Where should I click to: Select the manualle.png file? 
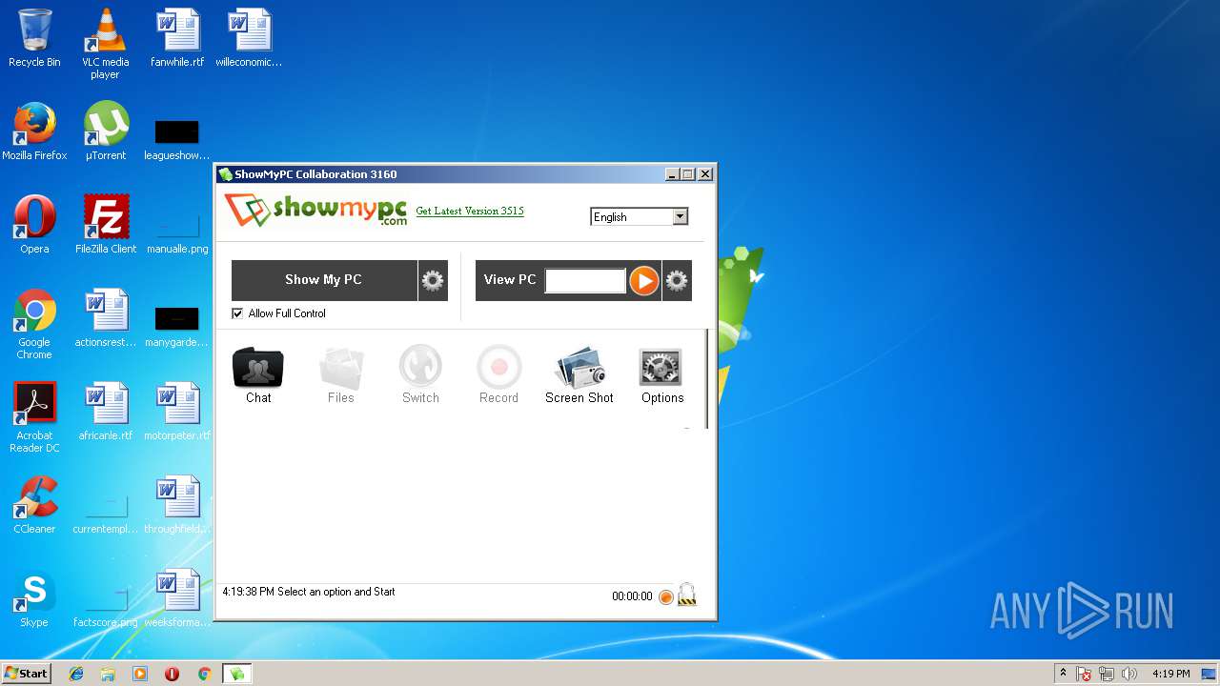click(177, 232)
